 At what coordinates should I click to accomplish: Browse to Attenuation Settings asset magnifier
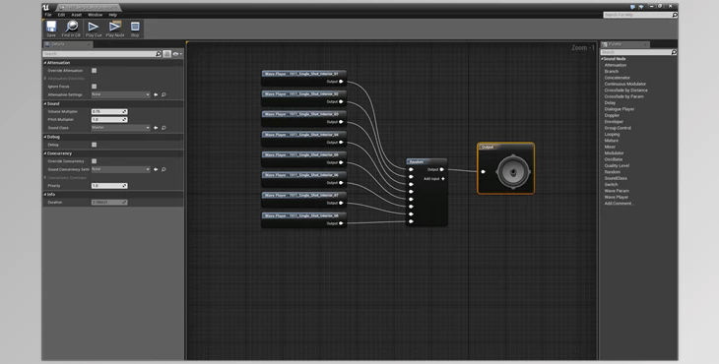coord(163,94)
